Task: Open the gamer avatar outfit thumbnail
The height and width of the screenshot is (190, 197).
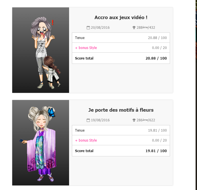Action: pos(41,50)
